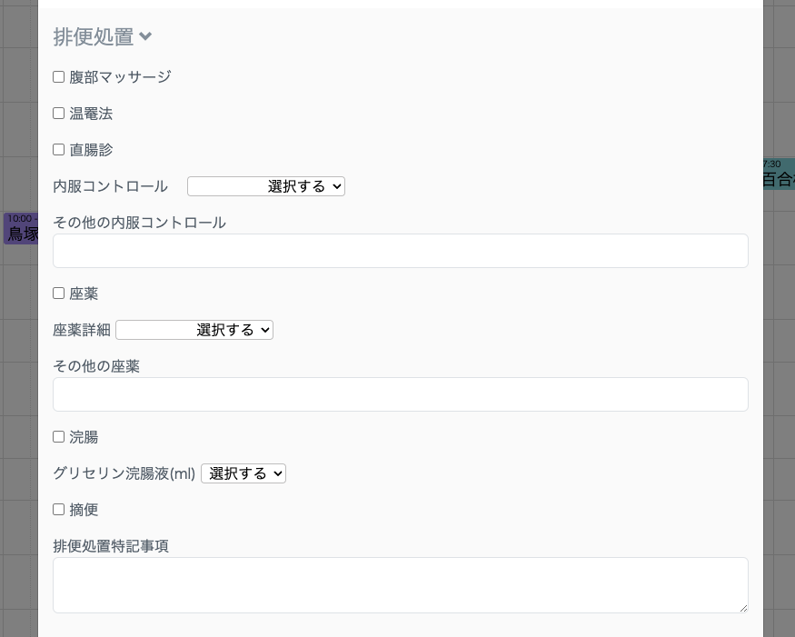Check the 座薬 checkbox
Viewport: 795px width, 637px height.
[58, 293]
